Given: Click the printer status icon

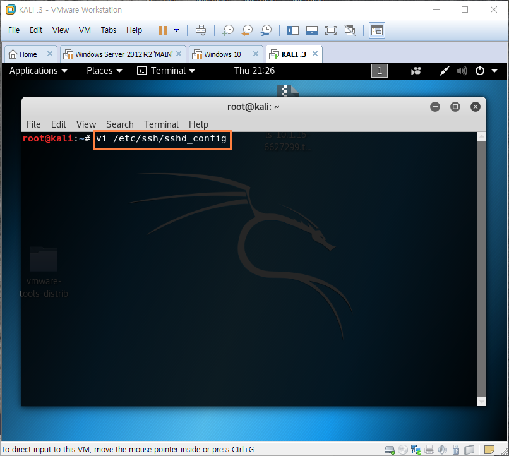Looking at the screenshot, I should click(x=429, y=450).
